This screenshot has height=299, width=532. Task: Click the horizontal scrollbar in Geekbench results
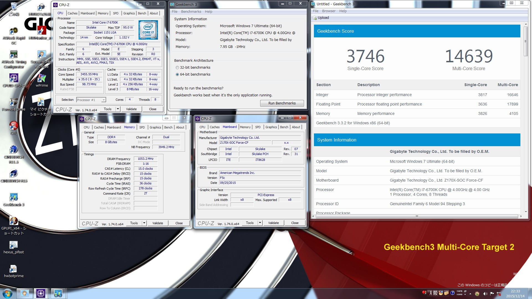click(x=417, y=216)
